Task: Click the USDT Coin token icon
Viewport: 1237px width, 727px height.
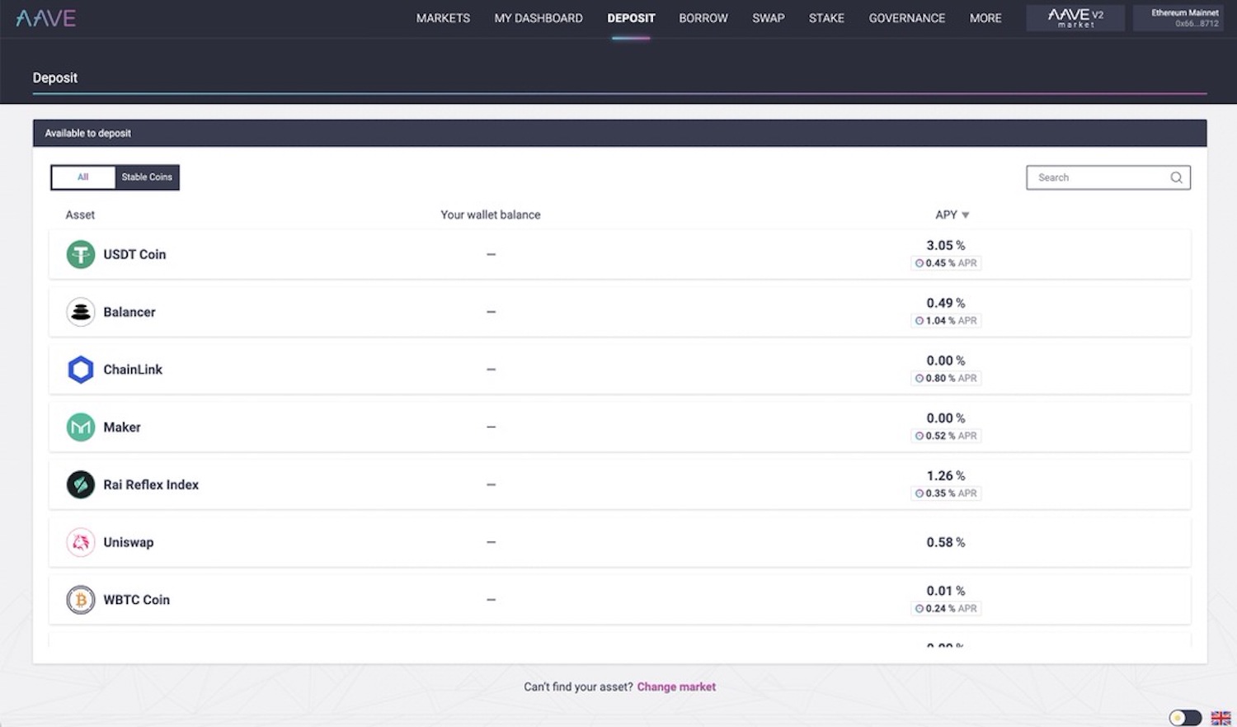Action: tap(81, 254)
